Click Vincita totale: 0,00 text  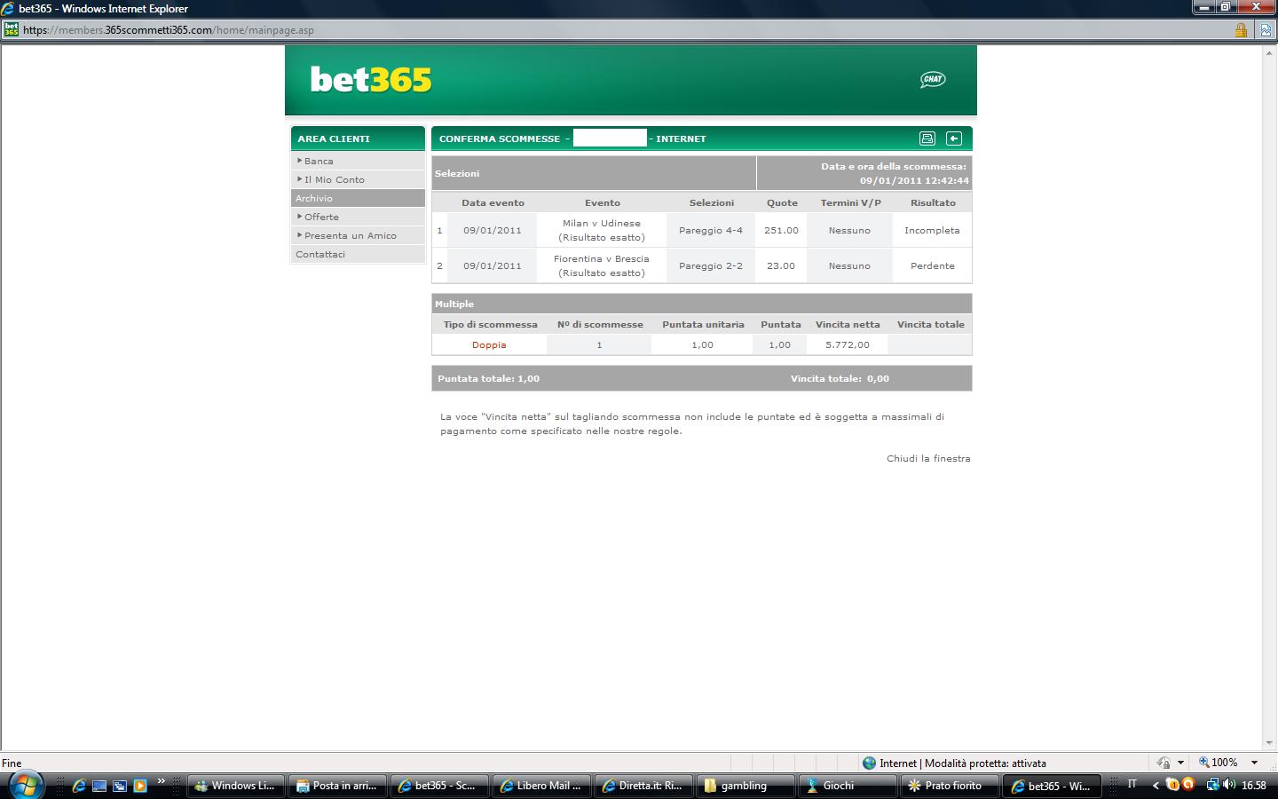click(x=840, y=378)
